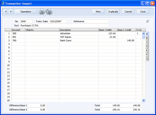This screenshot has width=156, height=115.
Task: Edit Text field Purchases 17.5%
Action: 64,25
